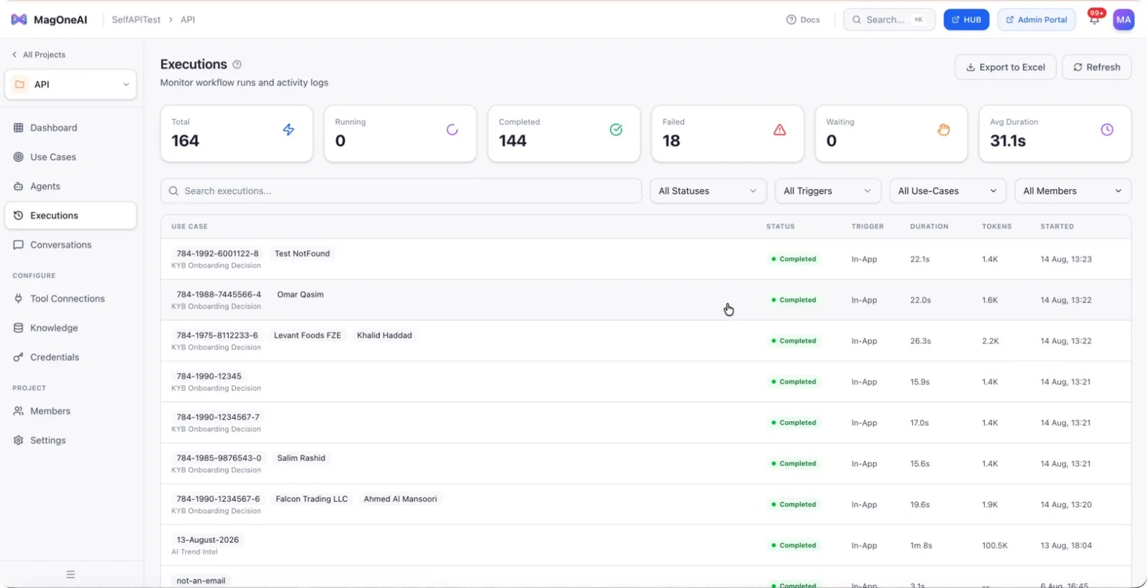
Task: Open project Settings page
Action: [x=70, y=440]
